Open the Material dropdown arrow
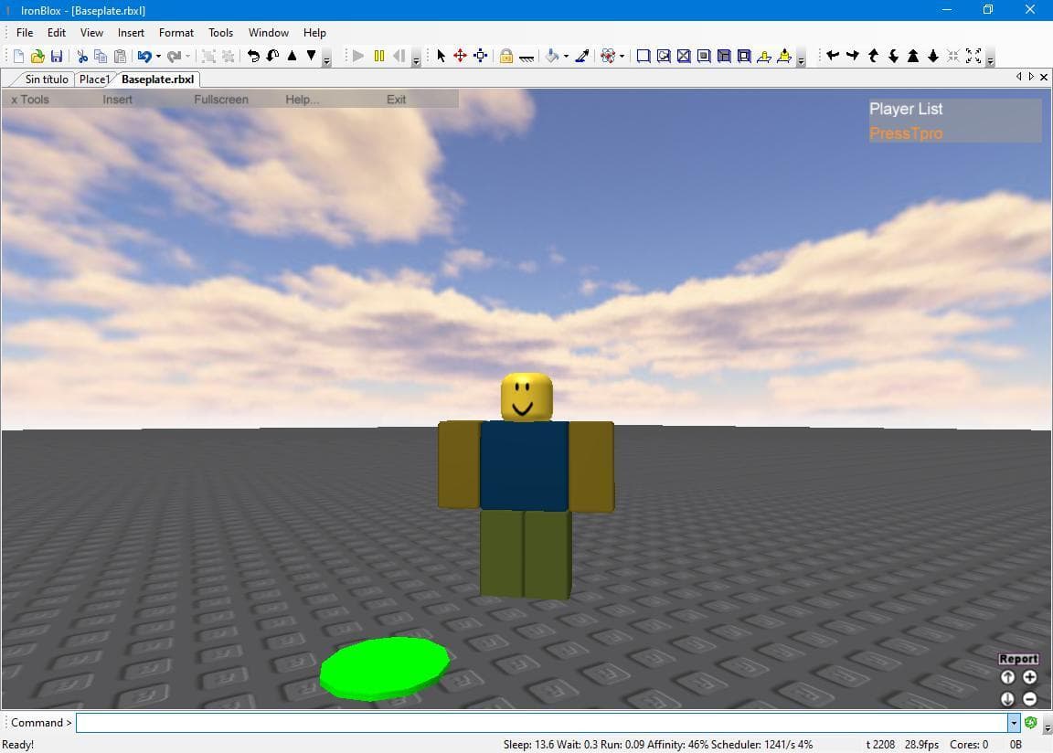The width and height of the screenshot is (1053, 753). [x=622, y=57]
